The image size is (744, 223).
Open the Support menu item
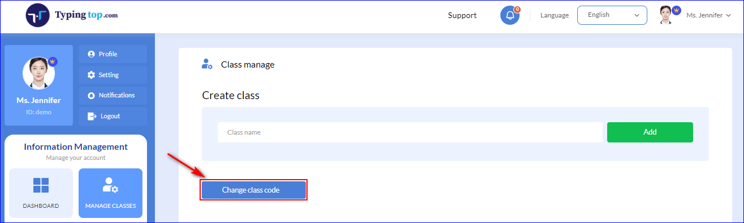462,15
